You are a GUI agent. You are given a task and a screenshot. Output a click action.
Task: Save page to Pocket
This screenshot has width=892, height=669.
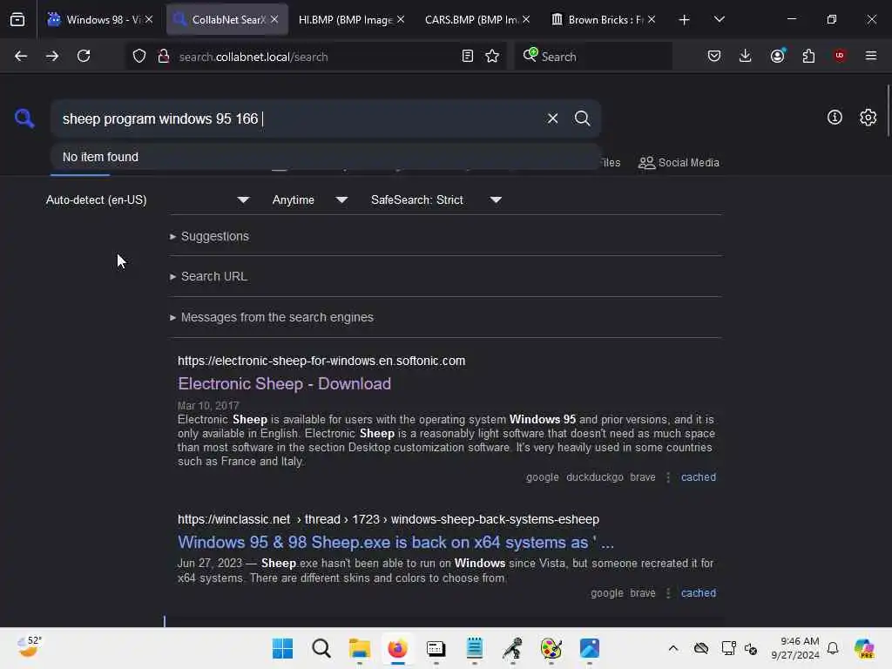coord(714,56)
